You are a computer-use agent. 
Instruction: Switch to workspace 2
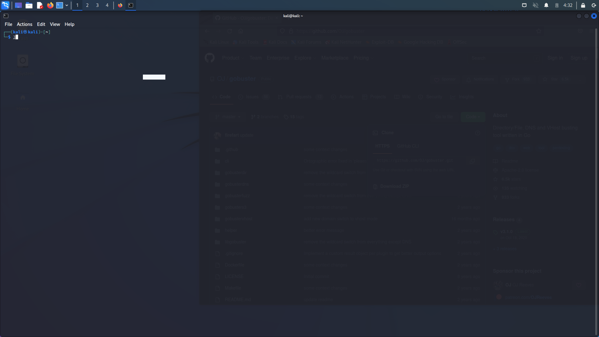coord(87,5)
